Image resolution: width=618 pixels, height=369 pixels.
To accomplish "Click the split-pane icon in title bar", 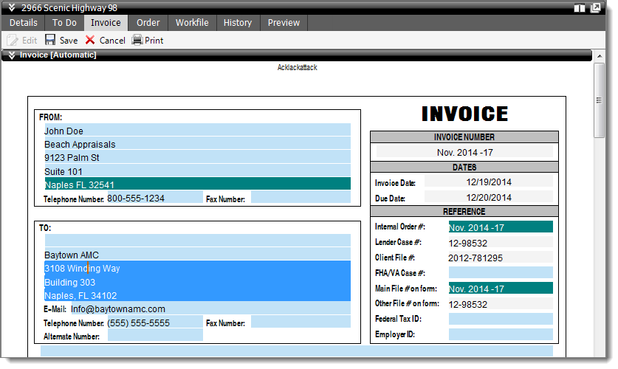I will click(x=580, y=8).
